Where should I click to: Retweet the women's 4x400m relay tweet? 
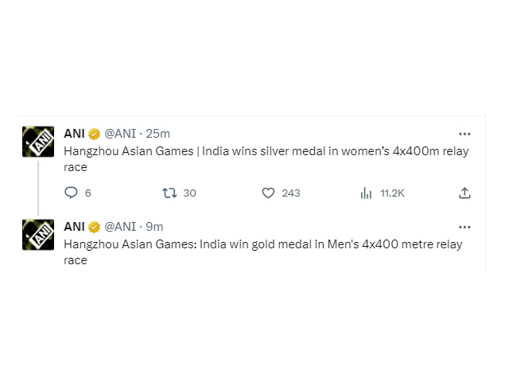169,193
